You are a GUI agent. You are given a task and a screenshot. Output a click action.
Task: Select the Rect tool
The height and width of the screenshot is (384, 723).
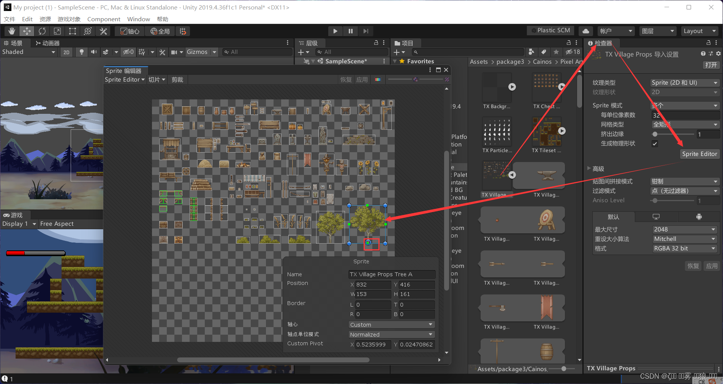pyautogui.click(x=73, y=31)
